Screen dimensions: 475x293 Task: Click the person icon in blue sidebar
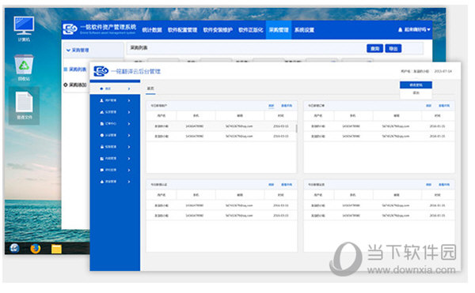102,100
